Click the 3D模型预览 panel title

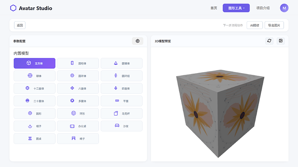click(163, 41)
